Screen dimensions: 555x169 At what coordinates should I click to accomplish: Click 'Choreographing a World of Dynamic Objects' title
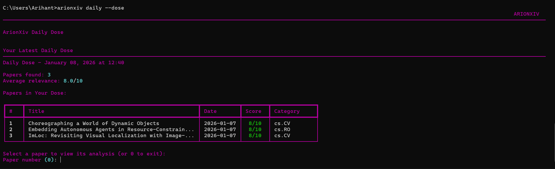pyautogui.click(x=94, y=123)
